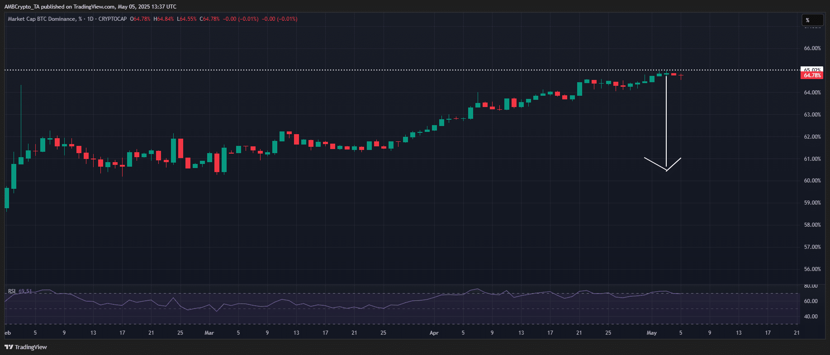Viewport: 830px width, 355px height.
Task: Select the 1D interval label in legend
Action: pyautogui.click(x=90, y=19)
